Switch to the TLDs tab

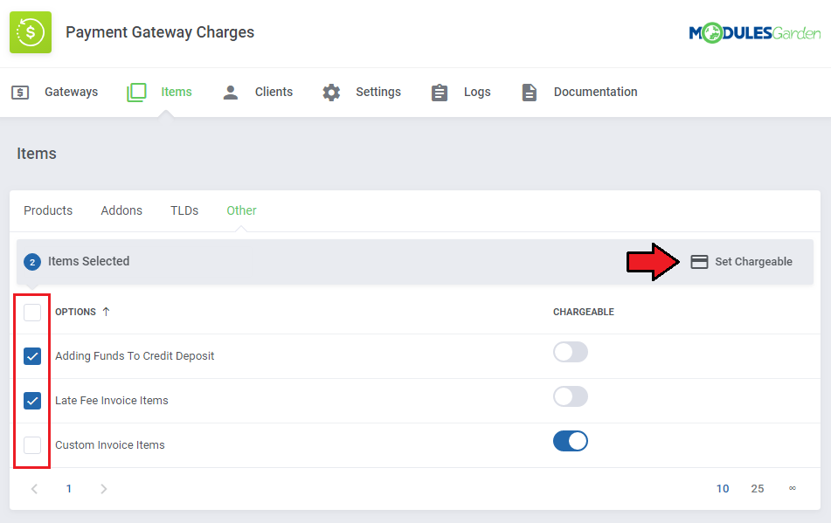(184, 210)
